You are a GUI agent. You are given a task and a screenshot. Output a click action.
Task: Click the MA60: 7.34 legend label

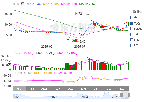(87, 4)
